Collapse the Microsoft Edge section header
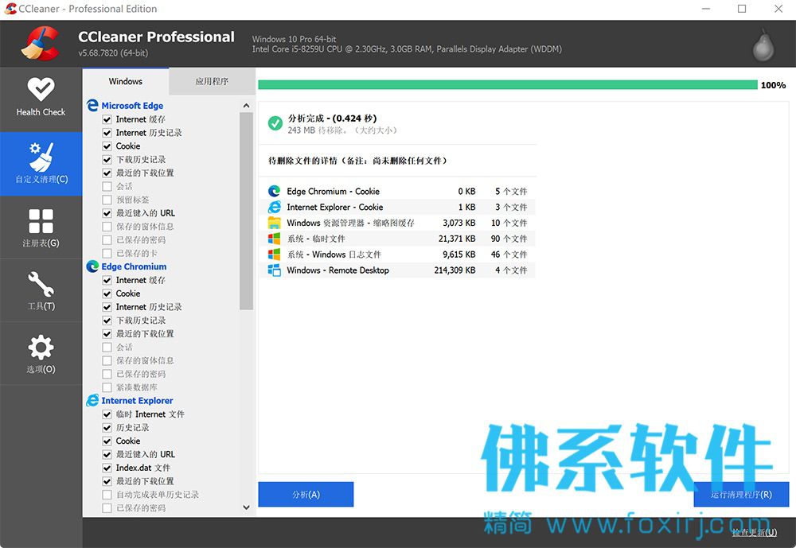Image resolution: width=796 pixels, height=548 pixels. coord(132,105)
